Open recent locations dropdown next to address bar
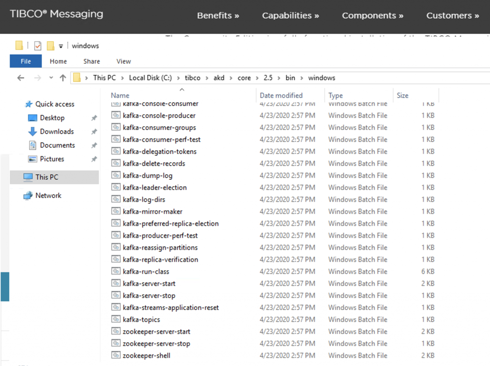The height and width of the screenshot is (366, 490). [51, 78]
